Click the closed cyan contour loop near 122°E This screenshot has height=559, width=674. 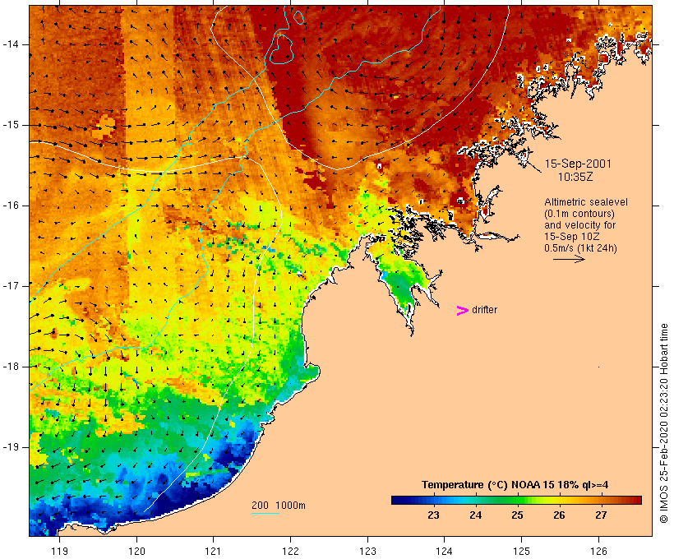[282, 49]
